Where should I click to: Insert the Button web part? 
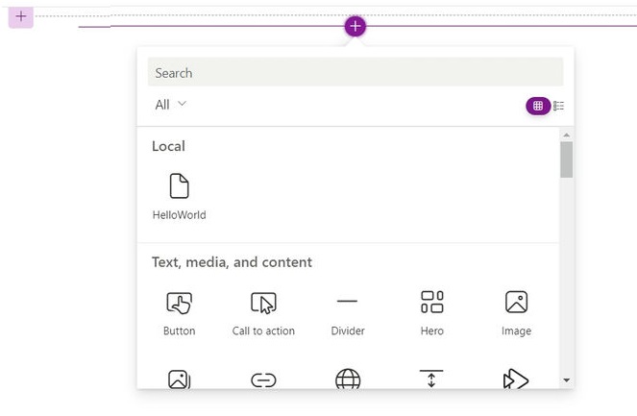(x=179, y=313)
